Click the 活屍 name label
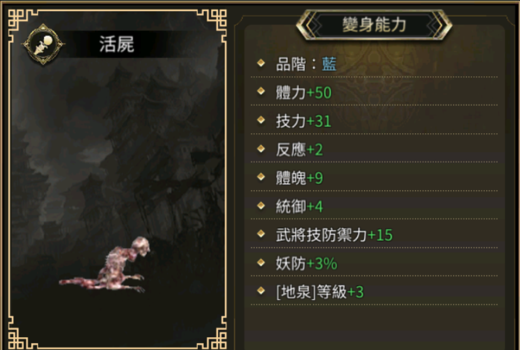 click(x=117, y=44)
